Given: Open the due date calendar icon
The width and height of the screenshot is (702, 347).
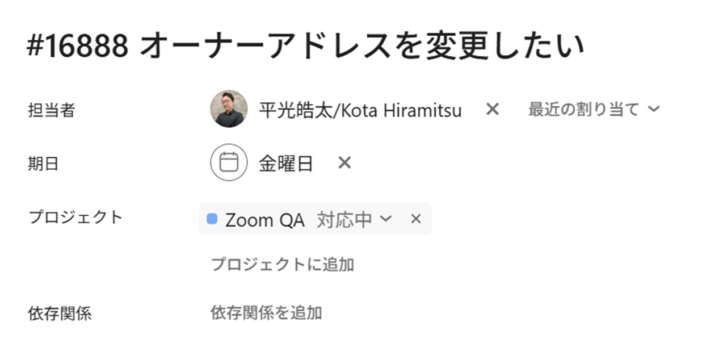Looking at the screenshot, I should 229,162.
